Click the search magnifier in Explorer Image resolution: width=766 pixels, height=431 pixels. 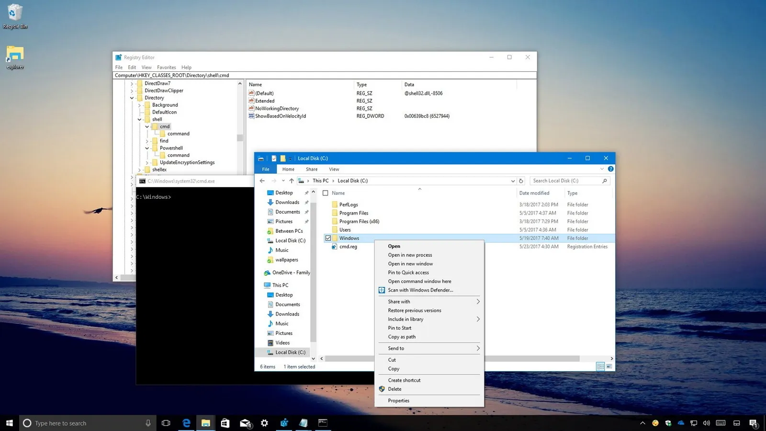(x=605, y=181)
